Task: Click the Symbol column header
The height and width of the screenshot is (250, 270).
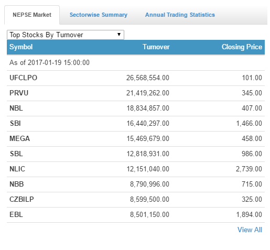Action: [x=21, y=47]
